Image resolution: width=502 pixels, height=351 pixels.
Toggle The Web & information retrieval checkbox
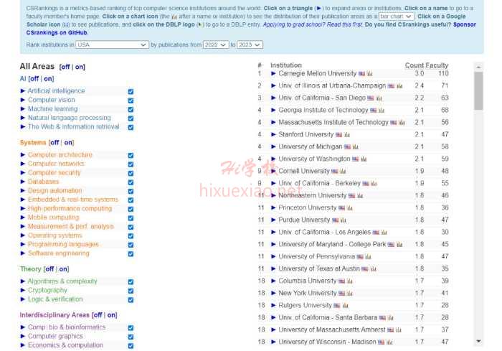coord(131,127)
